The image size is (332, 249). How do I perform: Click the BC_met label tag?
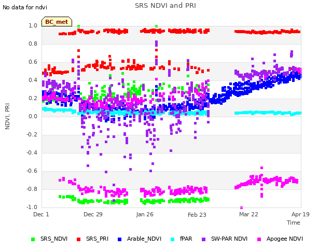tap(57, 22)
